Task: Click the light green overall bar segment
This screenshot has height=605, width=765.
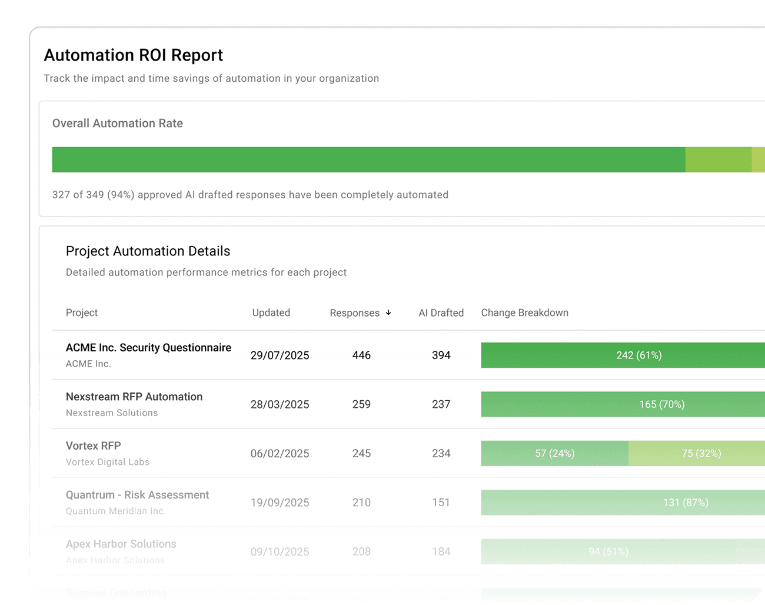Action: (719, 159)
